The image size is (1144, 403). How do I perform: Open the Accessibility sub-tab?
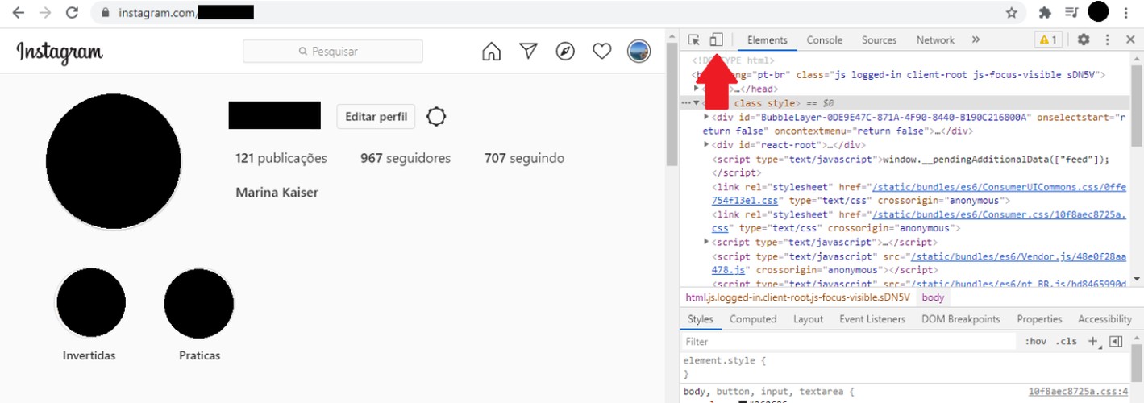click(1104, 319)
